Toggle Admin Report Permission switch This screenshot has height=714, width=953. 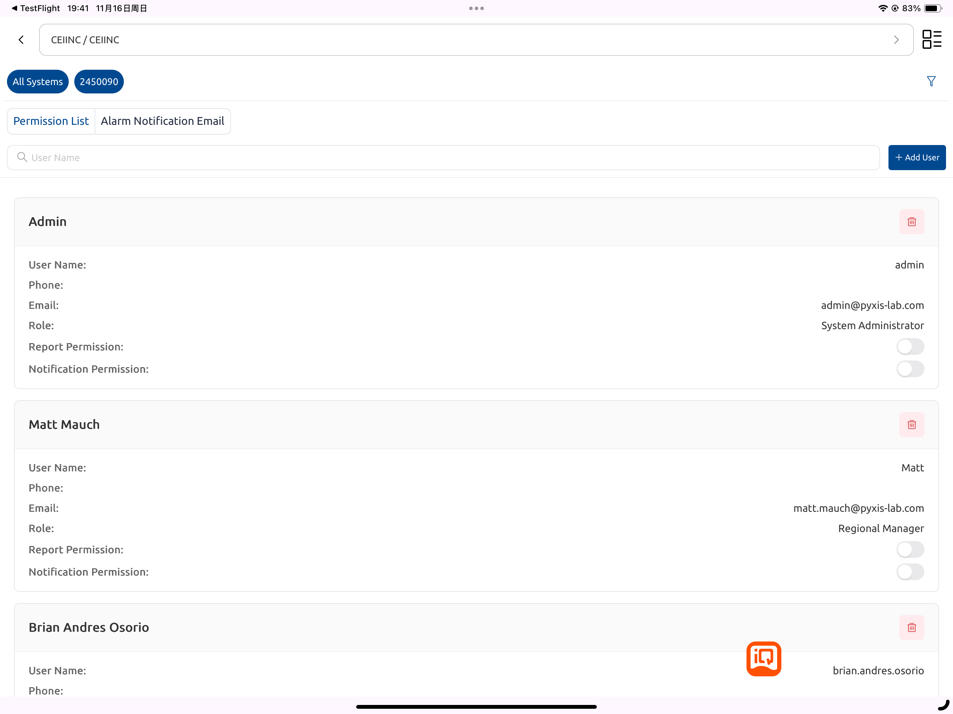910,347
